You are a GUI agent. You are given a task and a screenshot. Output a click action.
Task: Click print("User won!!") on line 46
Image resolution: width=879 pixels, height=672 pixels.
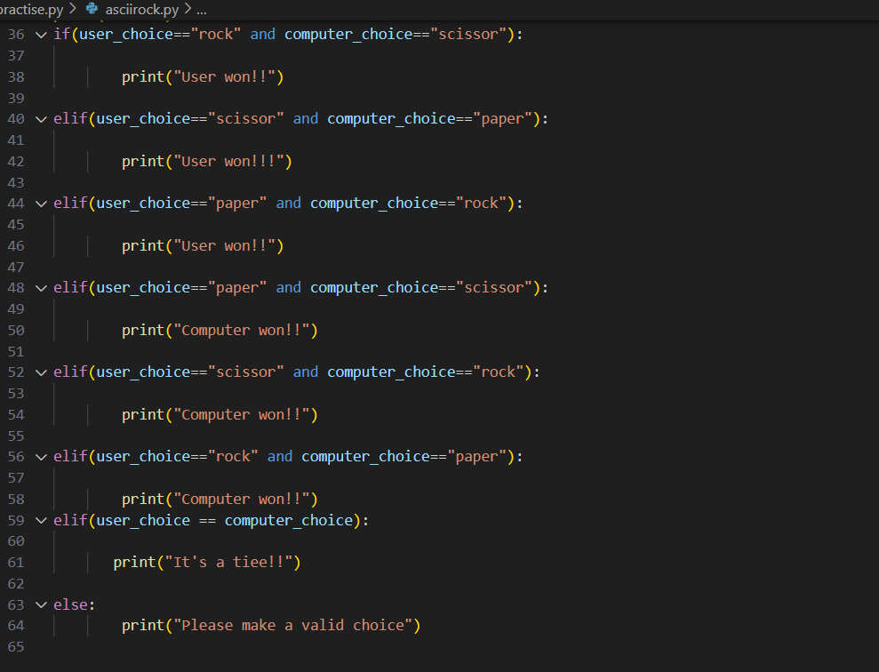203,246
